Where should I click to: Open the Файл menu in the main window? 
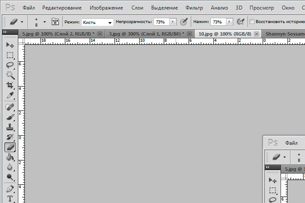[x=29, y=8]
